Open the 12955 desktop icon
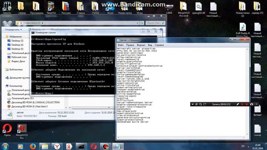The image size is (267, 150). [x=169, y=9]
